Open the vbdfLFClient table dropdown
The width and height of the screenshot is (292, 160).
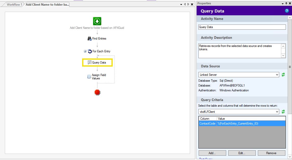click(277, 112)
